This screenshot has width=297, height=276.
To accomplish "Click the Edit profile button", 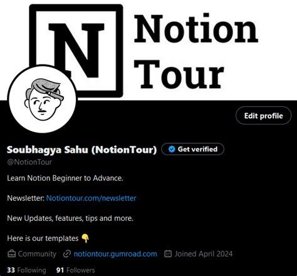I will point(263,116).
